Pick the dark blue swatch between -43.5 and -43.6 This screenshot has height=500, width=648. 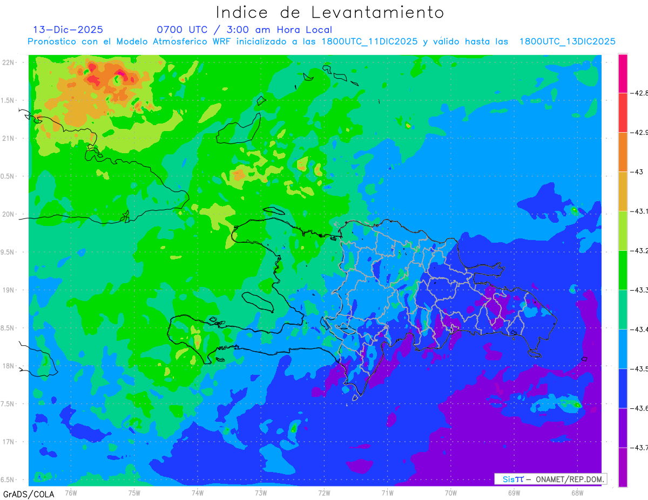[x=623, y=388]
